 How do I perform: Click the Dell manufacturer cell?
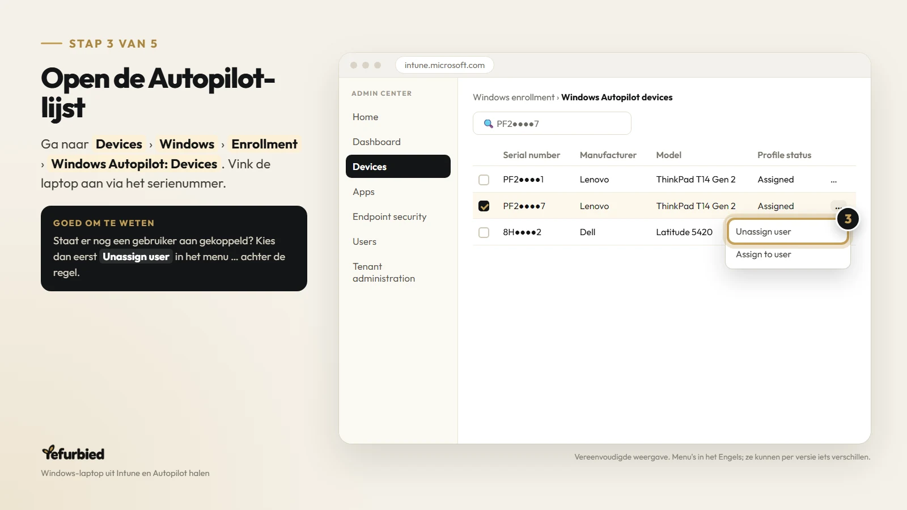pos(587,232)
